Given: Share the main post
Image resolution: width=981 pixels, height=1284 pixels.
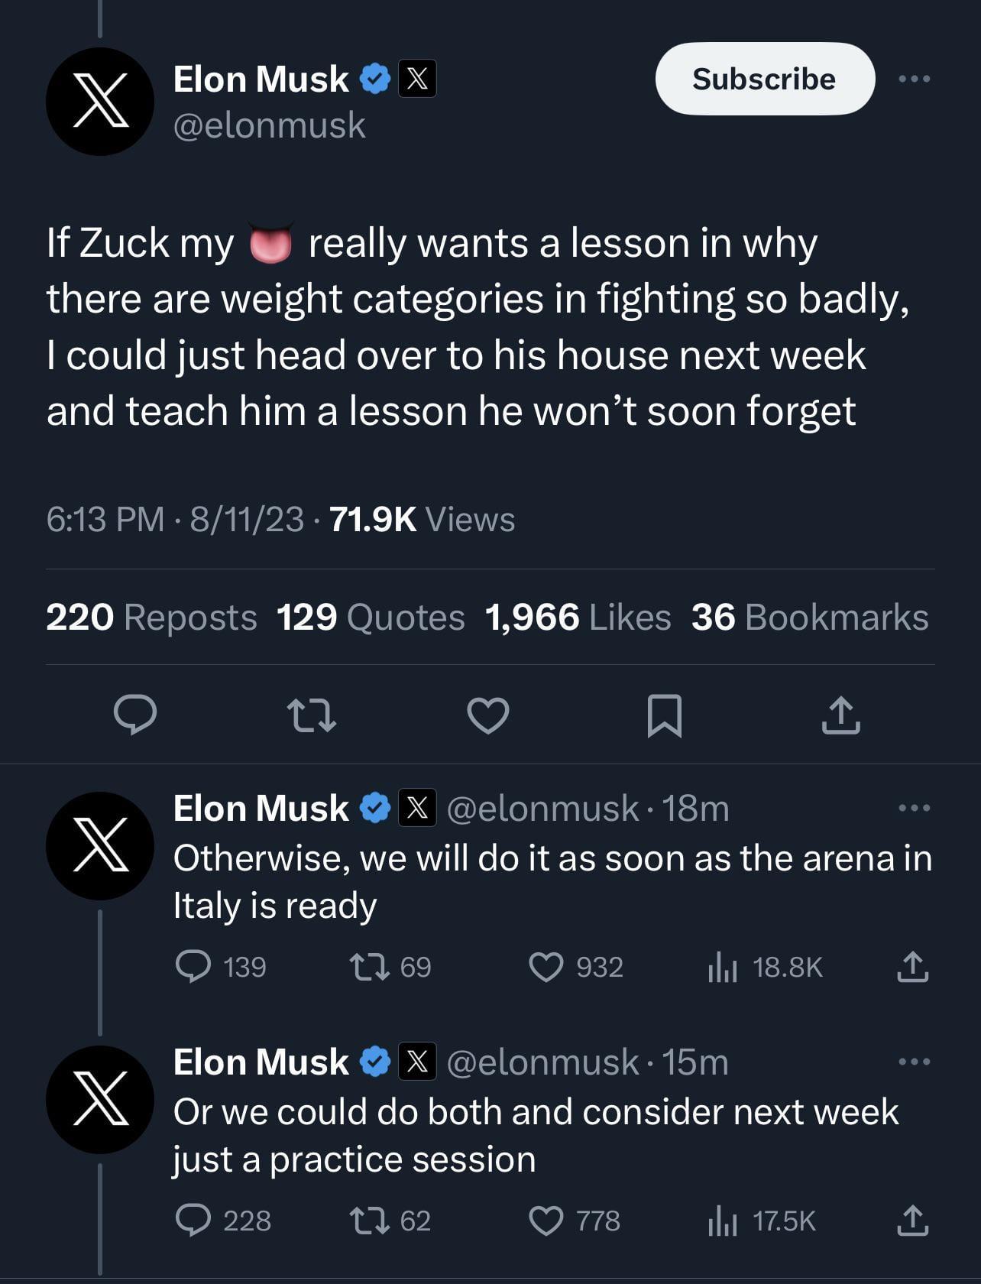Looking at the screenshot, I should pyautogui.click(x=840, y=715).
